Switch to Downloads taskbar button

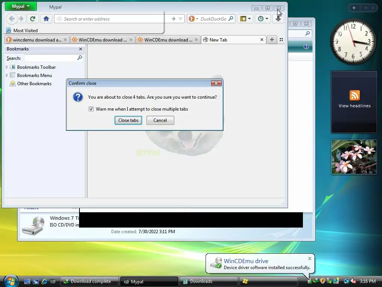click(x=209, y=281)
